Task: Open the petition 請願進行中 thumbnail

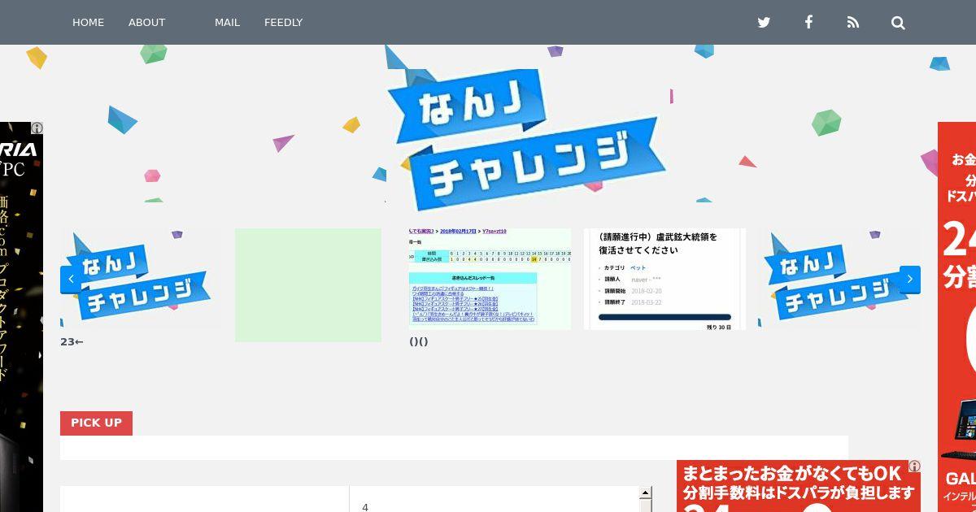Action: [x=664, y=279]
